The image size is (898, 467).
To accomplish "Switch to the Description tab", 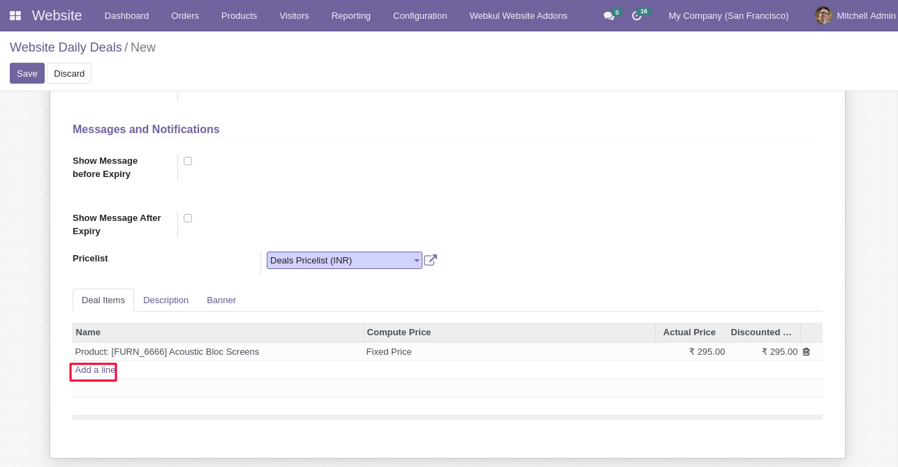I will click(165, 300).
